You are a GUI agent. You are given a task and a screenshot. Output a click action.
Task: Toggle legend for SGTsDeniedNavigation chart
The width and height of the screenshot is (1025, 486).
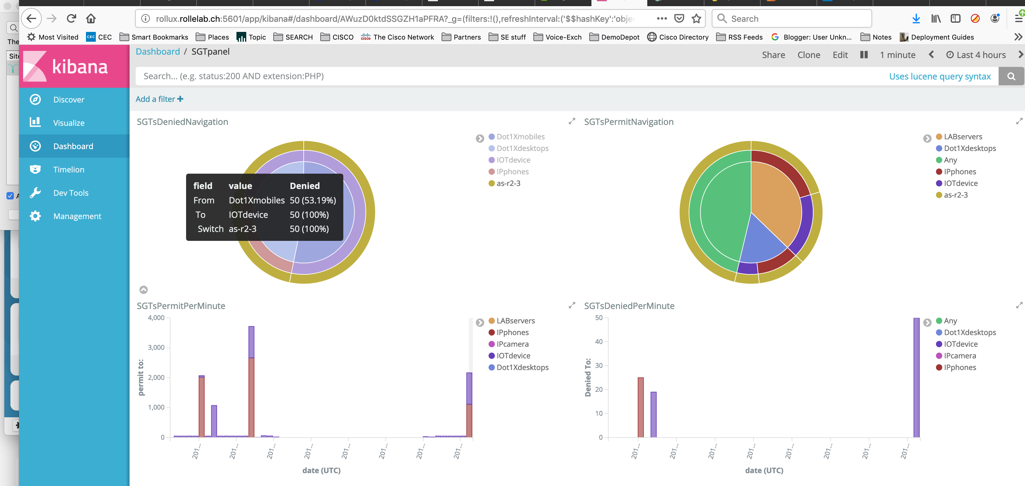480,138
